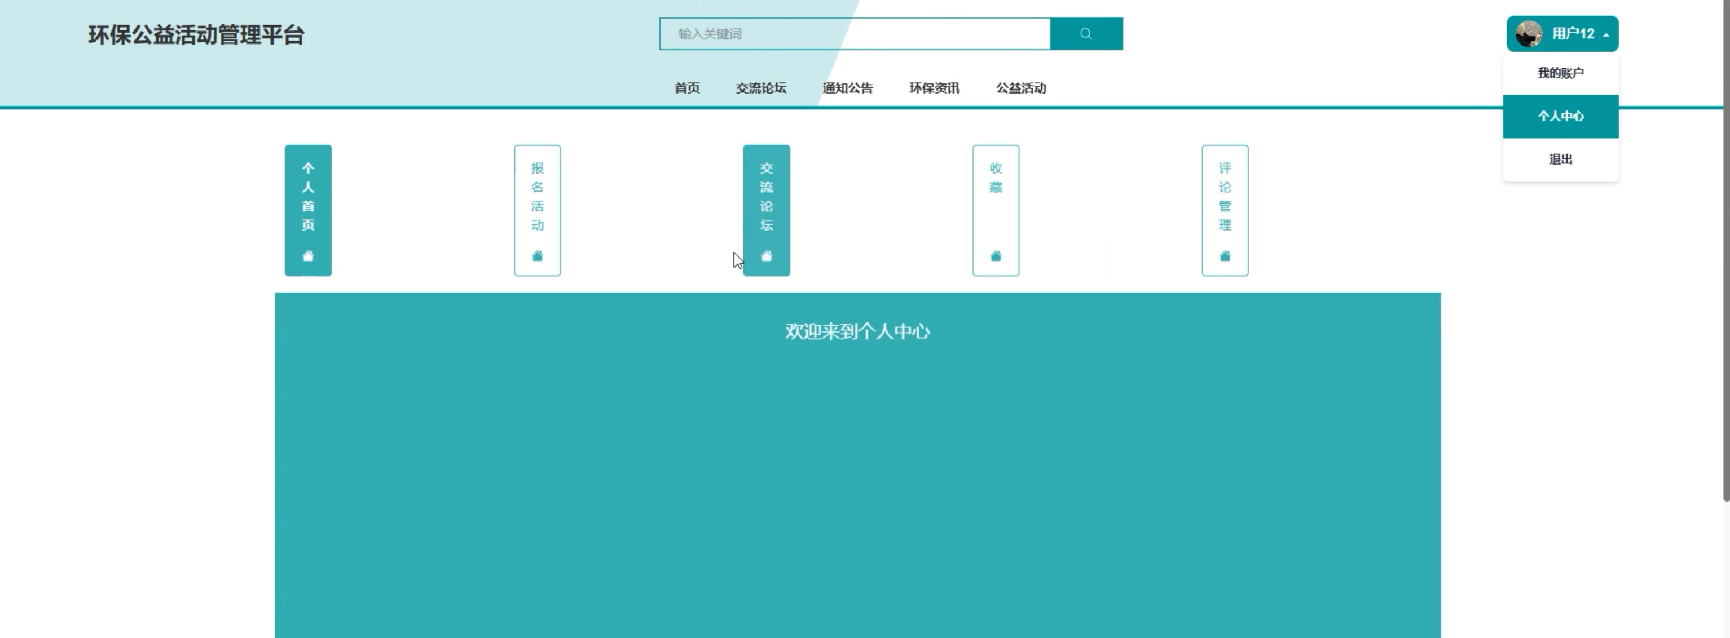This screenshot has width=1730, height=638.
Task: Collapse the 用户12 dropdown arrow
Action: tap(1606, 35)
